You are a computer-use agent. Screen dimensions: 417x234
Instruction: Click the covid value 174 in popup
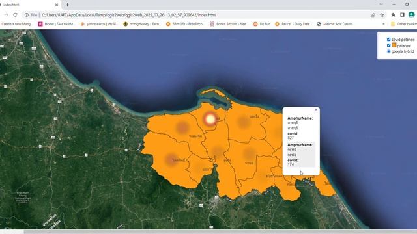[291, 164]
